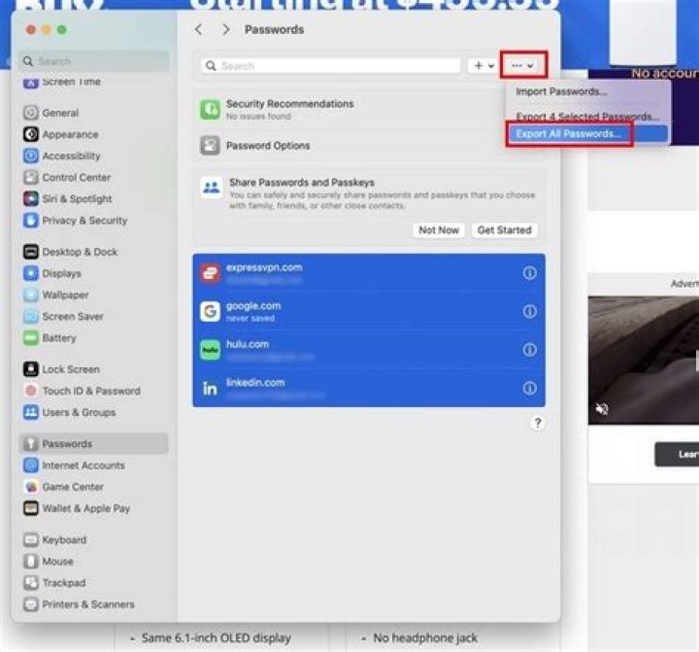
Task: Show info for expressvpn.com entry
Action: [x=529, y=273]
